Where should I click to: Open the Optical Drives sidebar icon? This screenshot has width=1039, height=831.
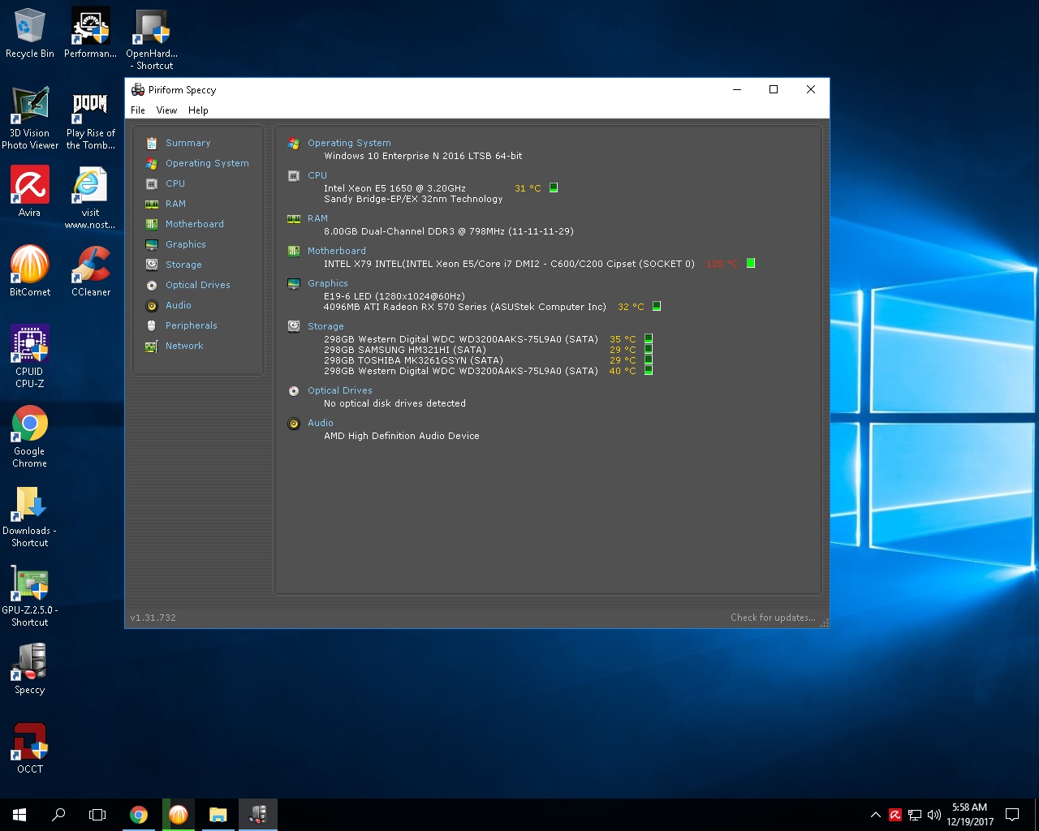click(x=151, y=286)
